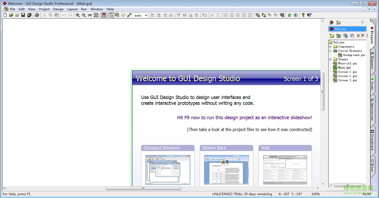
Task: Refresh the design view
Action: pos(290,15)
